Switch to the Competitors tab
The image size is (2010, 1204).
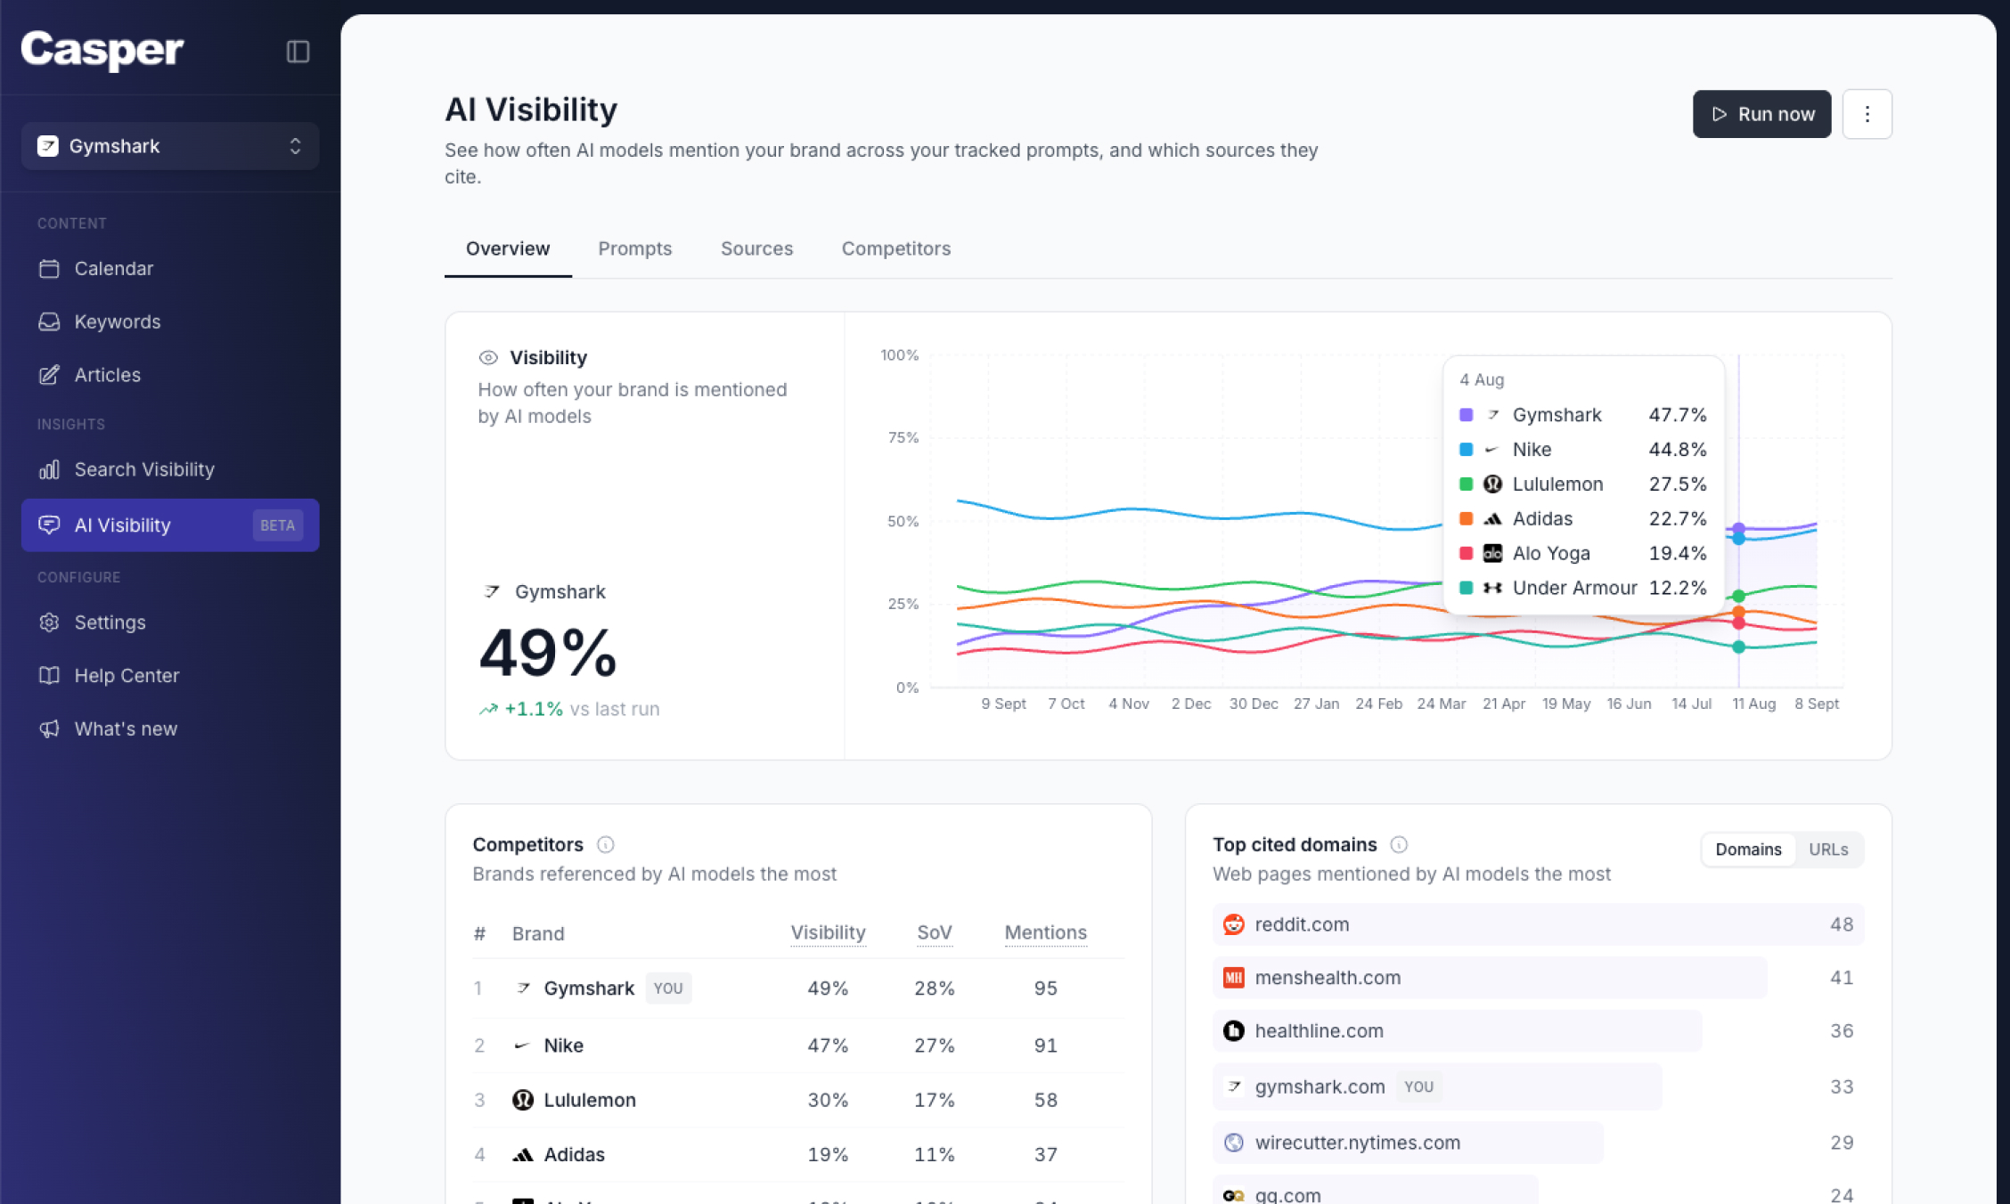click(895, 248)
